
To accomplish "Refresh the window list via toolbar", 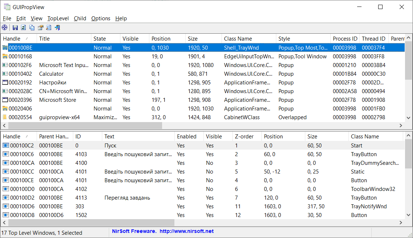I will (24, 28).
